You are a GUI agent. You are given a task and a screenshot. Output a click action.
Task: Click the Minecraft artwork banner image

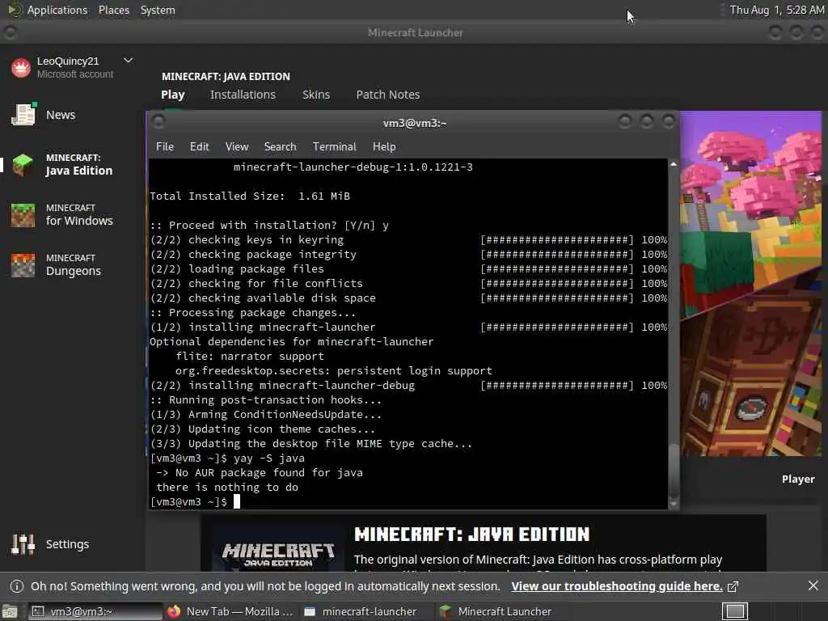tap(750, 284)
